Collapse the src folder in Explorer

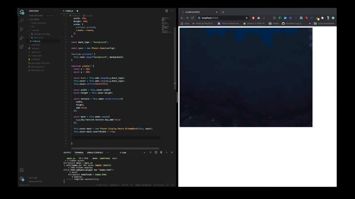coord(33,27)
